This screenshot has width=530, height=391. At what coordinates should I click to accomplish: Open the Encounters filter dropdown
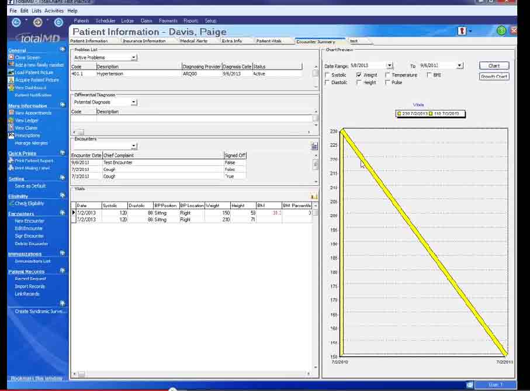pos(133,146)
